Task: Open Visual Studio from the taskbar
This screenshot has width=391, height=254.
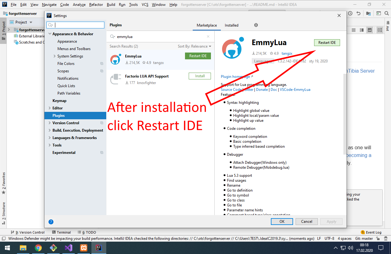Action: (69, 248)
